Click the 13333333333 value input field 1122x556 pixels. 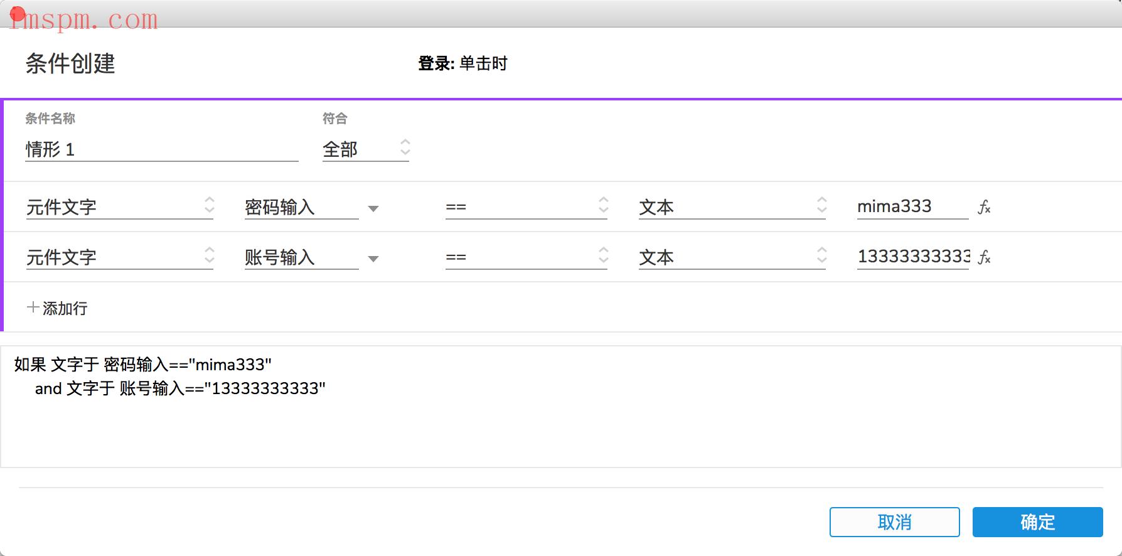coord(912,257)
